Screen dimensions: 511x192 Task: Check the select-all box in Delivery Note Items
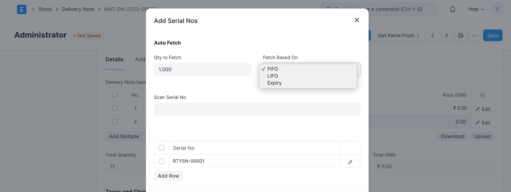(x=114, y=94)
